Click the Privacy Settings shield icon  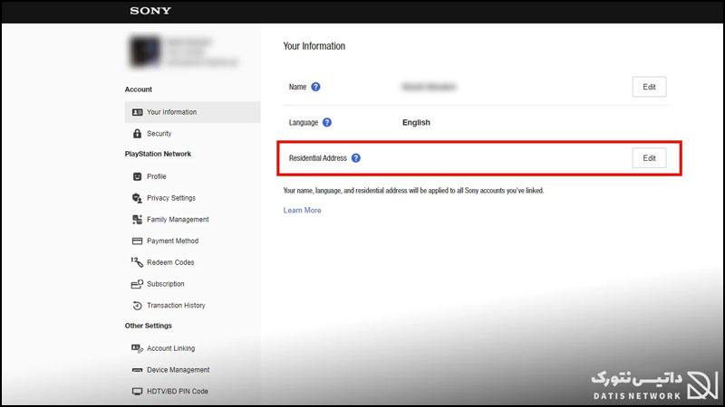[138, 198]
